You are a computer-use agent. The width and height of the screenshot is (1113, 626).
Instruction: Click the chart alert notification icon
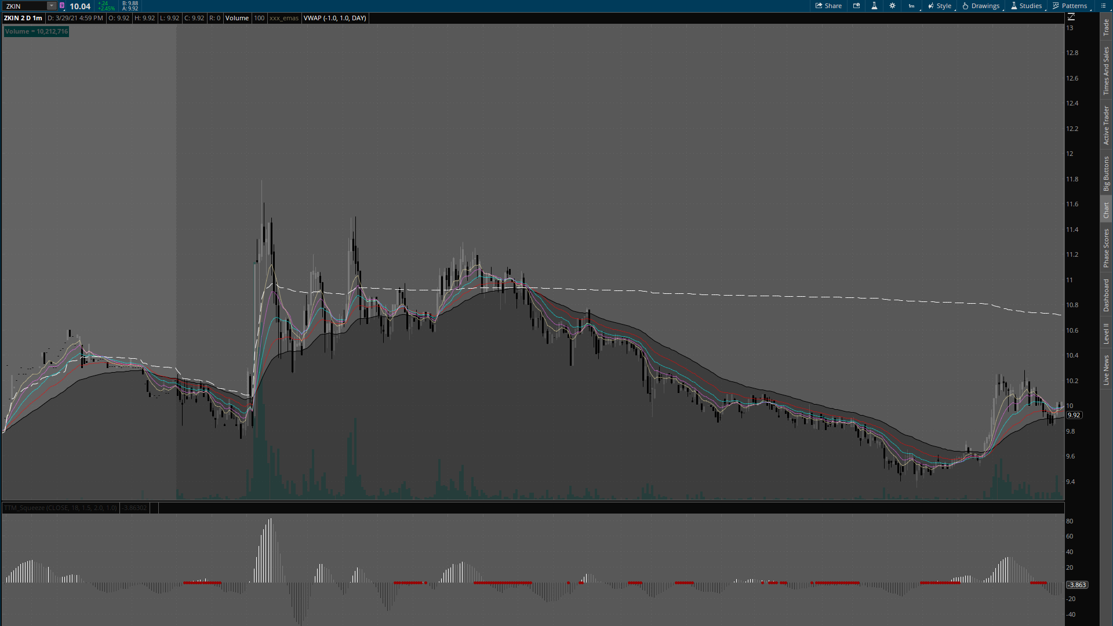[x=856, y=6]
